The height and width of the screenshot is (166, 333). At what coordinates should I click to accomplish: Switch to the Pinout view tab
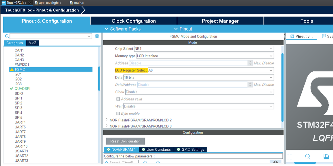[x=302, y=36]
